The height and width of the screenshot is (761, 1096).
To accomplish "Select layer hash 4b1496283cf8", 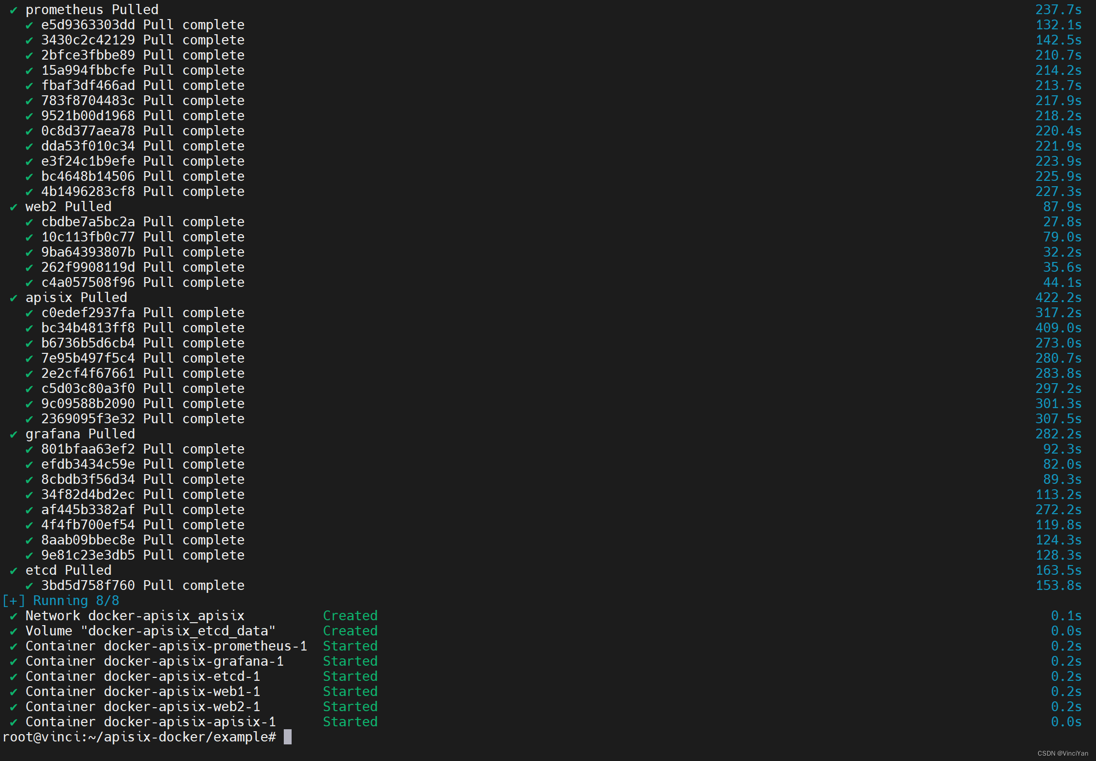I will (x=88, y=192).
